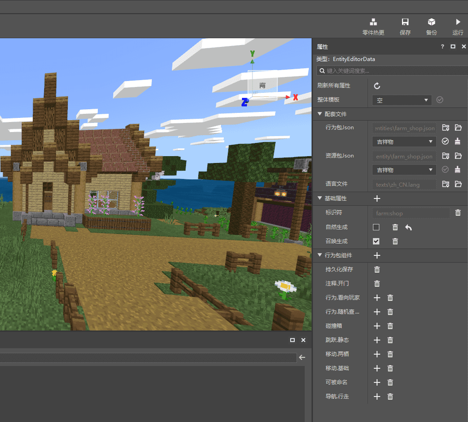Focus the 键入关键词搜索 property search field
The image size is (468, 422).
[392, 71]
